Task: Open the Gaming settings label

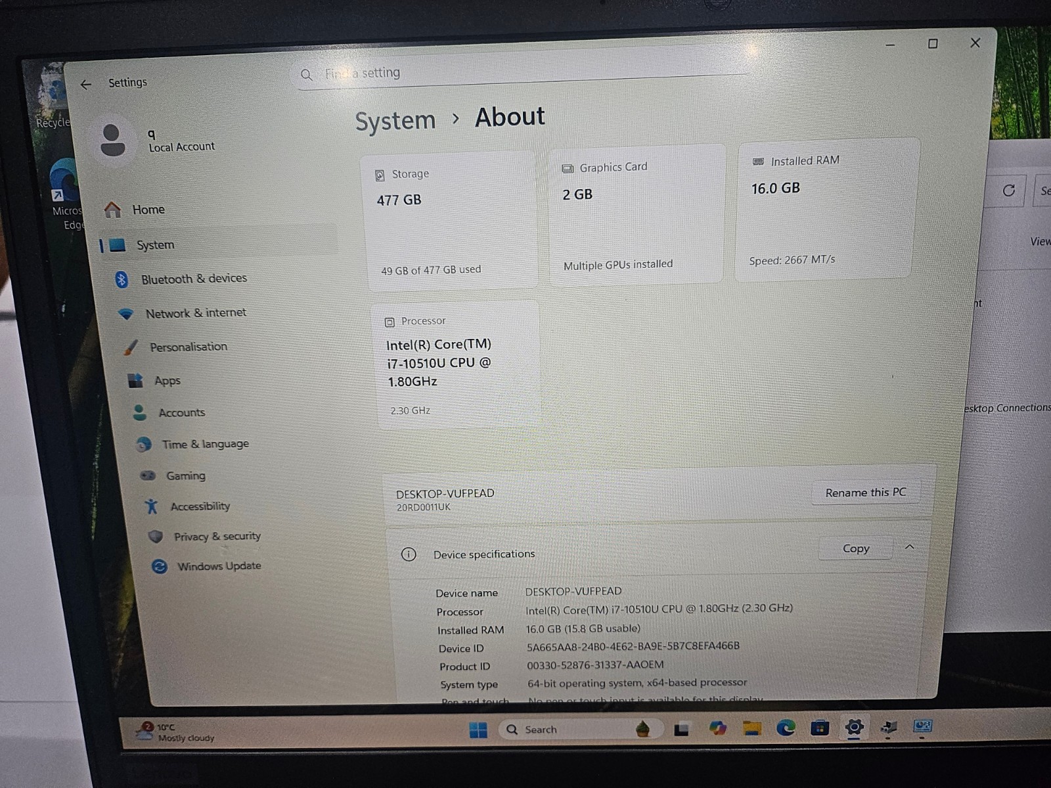Action: 186,475
